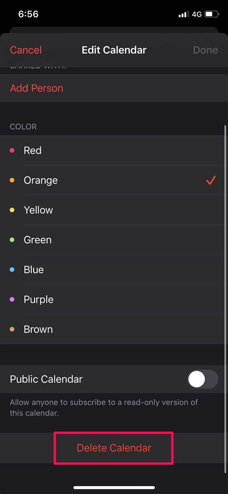228x494 pixels.
Task: Click the orange selection checkmark
Action: [211, 180]
